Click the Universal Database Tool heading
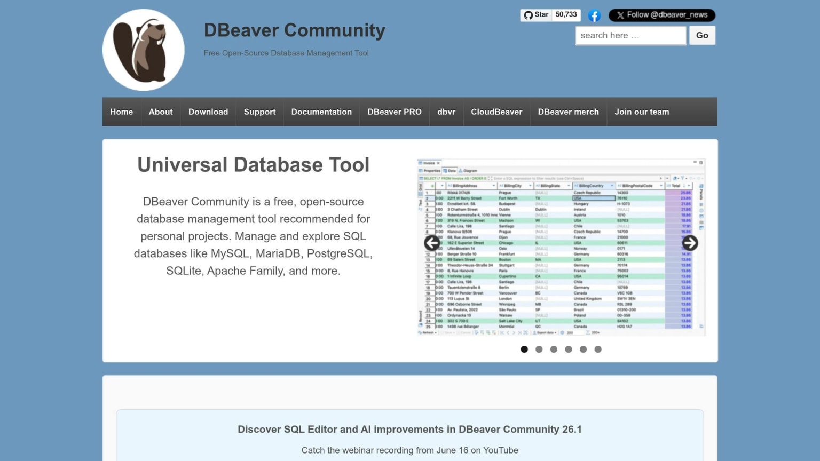 pos(253,165)
